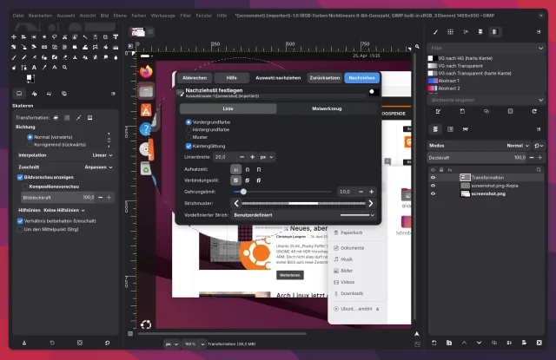Open the Help icon in the dock
Image resolution: width=556 pixels, height=360 pixels.
(x=146, y=128)
